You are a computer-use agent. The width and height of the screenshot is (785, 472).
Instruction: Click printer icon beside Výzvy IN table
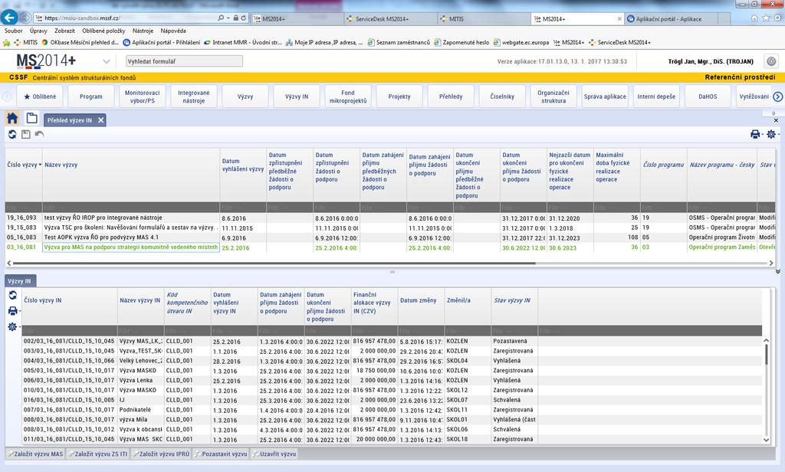(13, 311)
